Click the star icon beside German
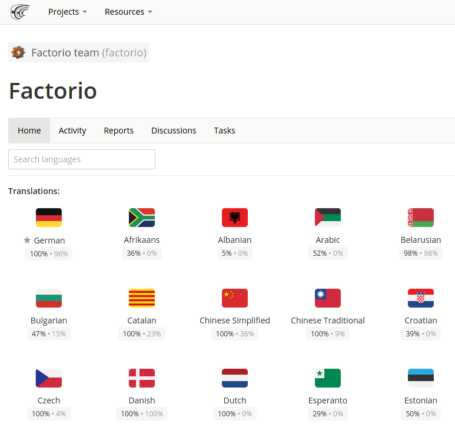Viewport: 455px width, 434px height. pos(27,240)
